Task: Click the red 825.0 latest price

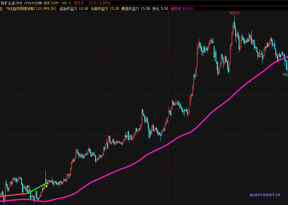Action: (79, 3)
